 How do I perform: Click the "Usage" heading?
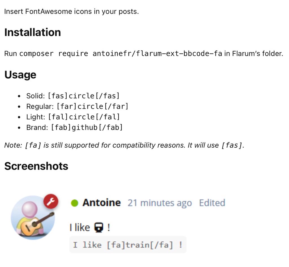click(20, 75)
